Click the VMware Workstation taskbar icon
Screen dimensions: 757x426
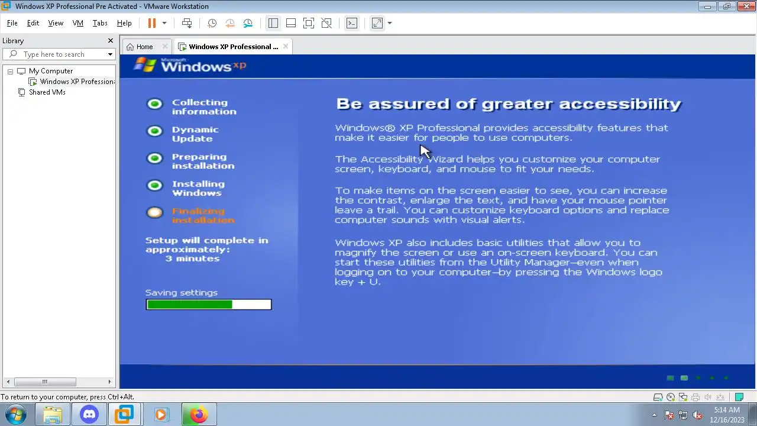pyautogui.click(x=125, y=415)
